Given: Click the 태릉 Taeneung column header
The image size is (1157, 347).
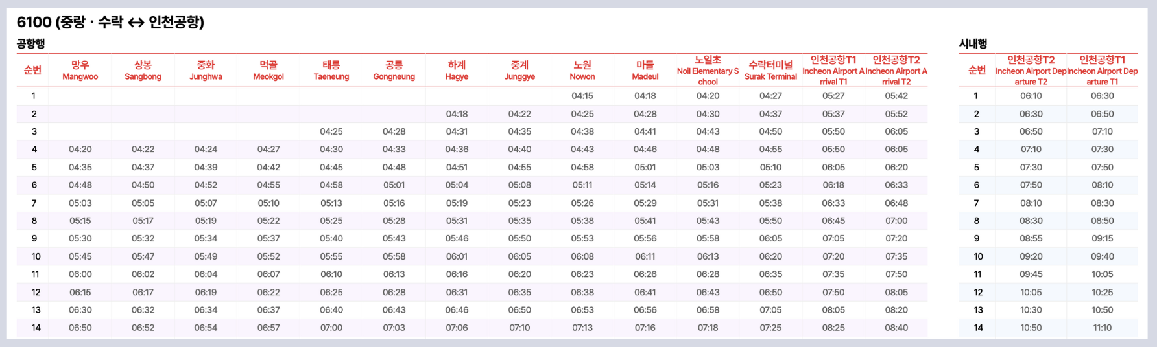Looking at the screenshot, I should [x=331, y=70].
